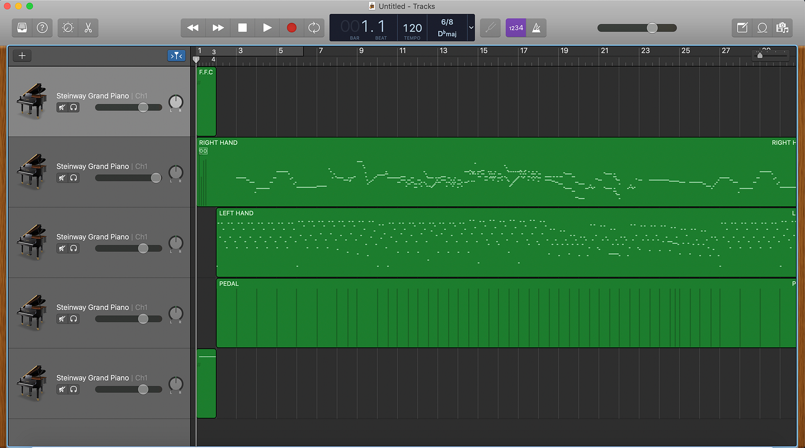Screen dimensions: 805x448
Task: Solo the F.F.C track
Action: pos(74,108)
